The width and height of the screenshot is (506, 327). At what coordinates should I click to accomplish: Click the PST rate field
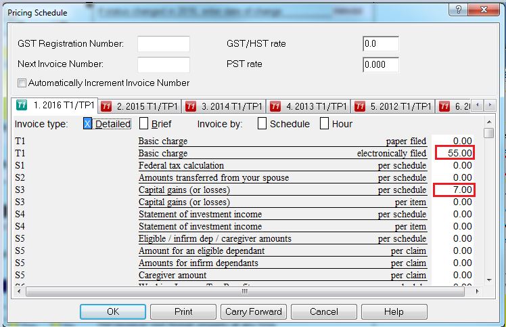(x=381, y=64)
